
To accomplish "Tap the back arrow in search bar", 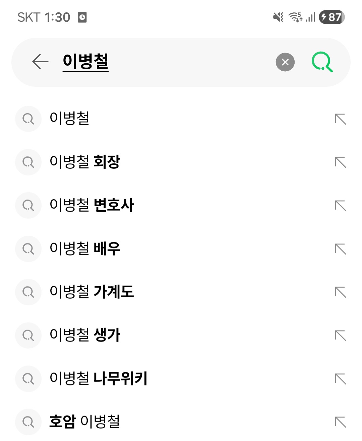I will click(x=41, y=62).
